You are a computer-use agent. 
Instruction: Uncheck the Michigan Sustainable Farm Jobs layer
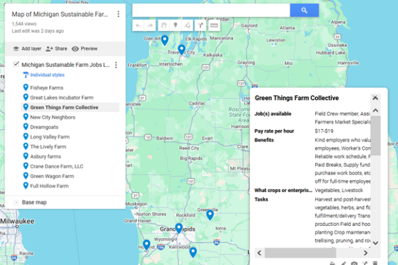point(16,65)
